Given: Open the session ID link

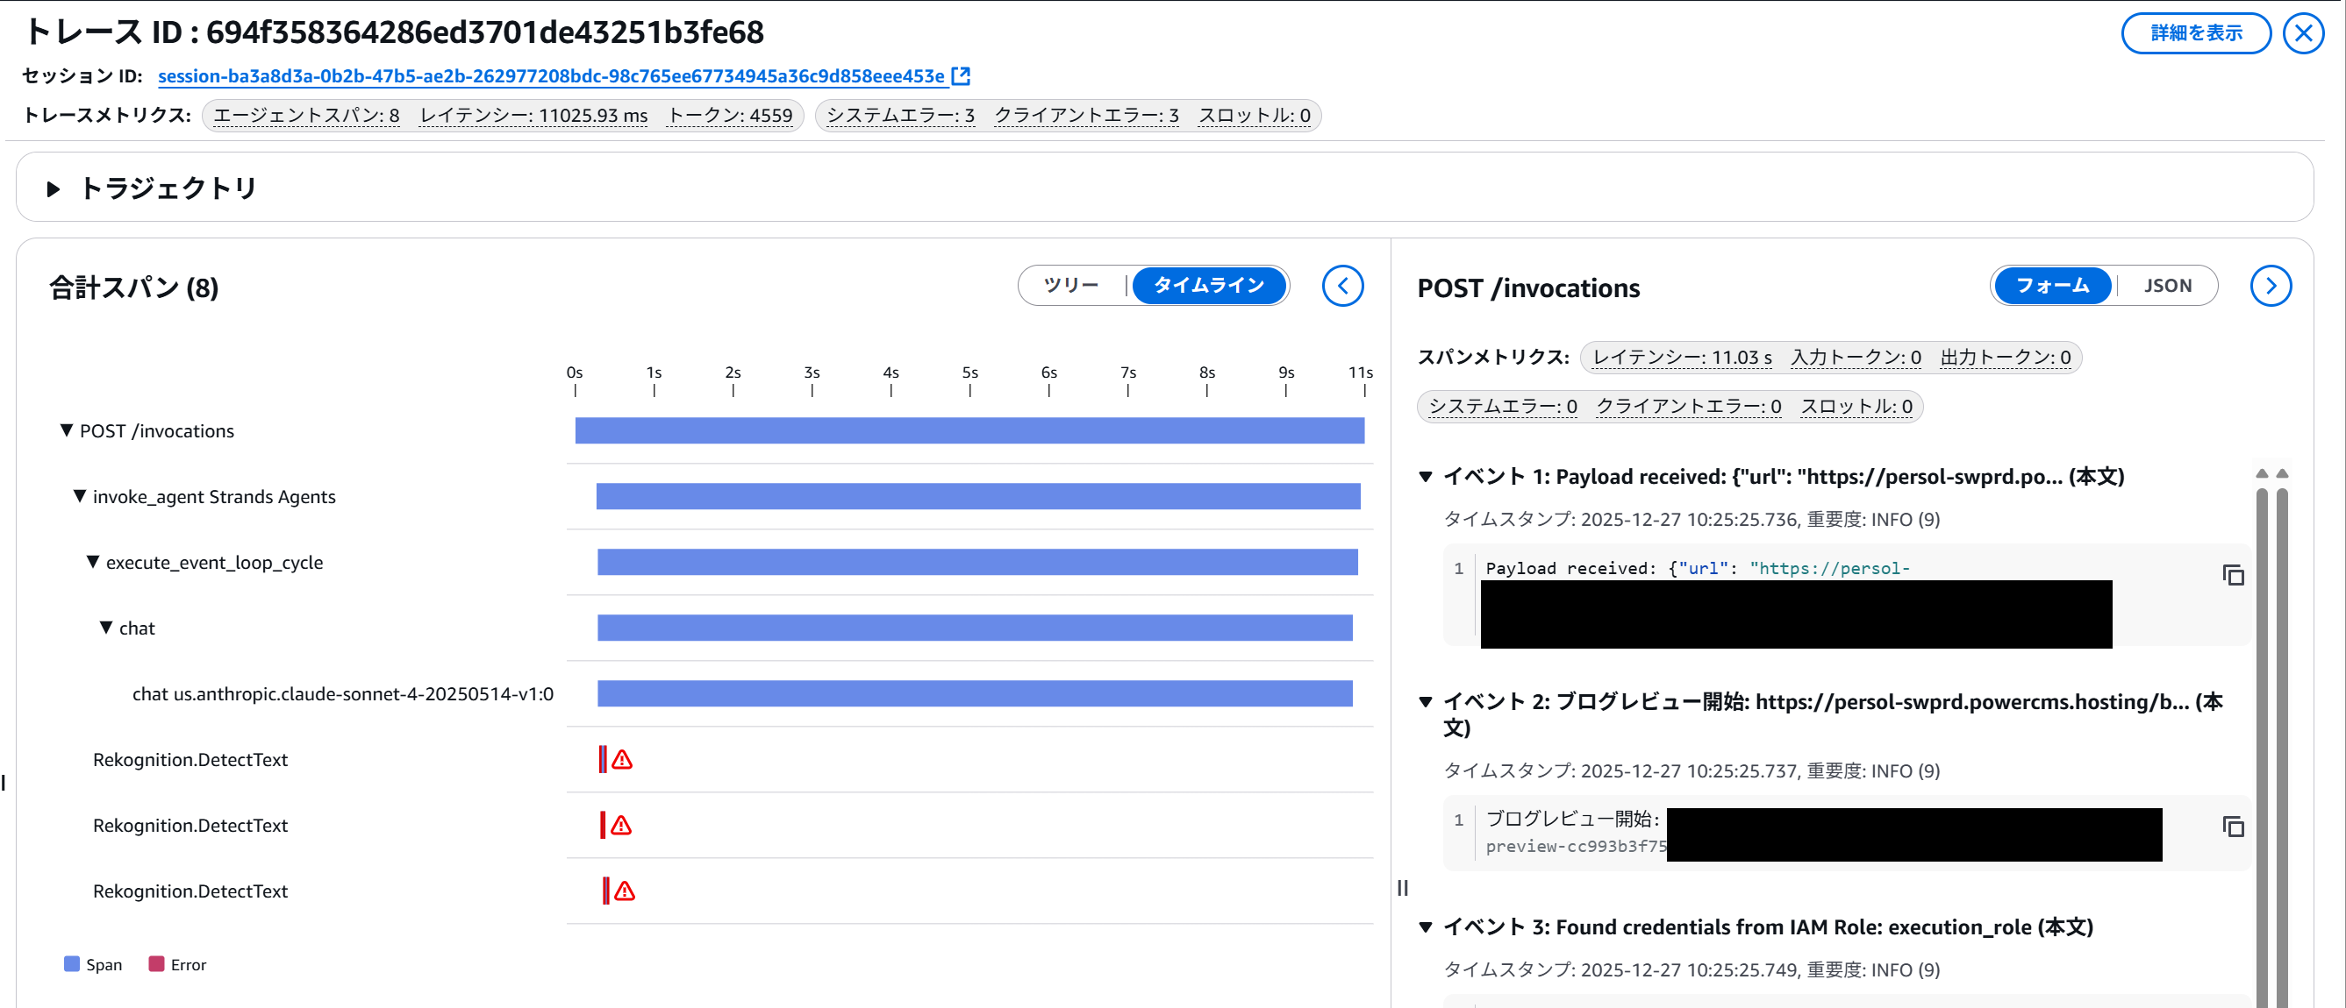Looking at the screenshot, I should point(550,76).
